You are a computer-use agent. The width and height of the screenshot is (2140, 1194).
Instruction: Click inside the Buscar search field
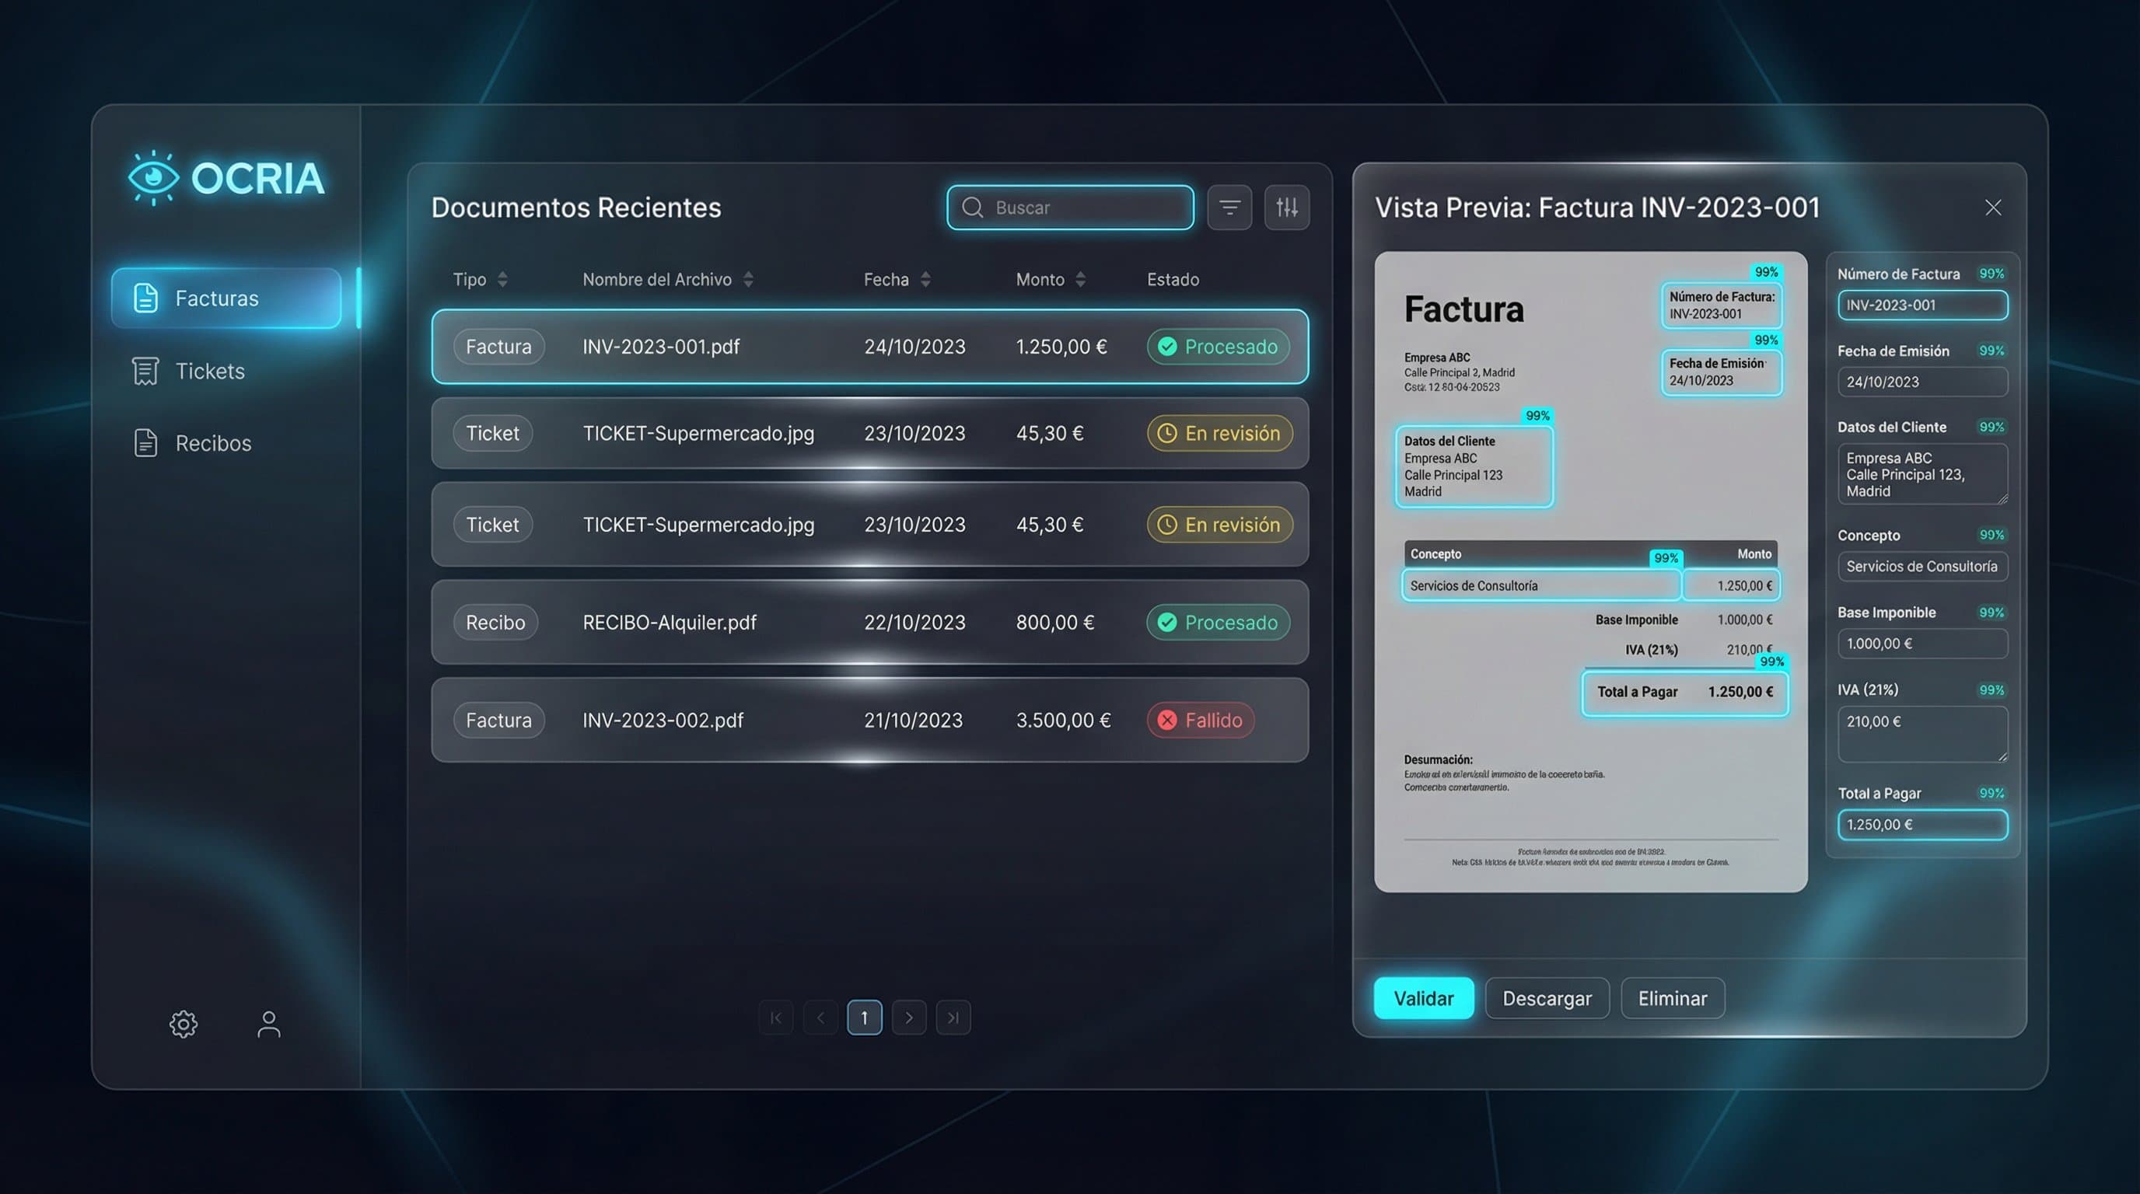[1072, 208]
